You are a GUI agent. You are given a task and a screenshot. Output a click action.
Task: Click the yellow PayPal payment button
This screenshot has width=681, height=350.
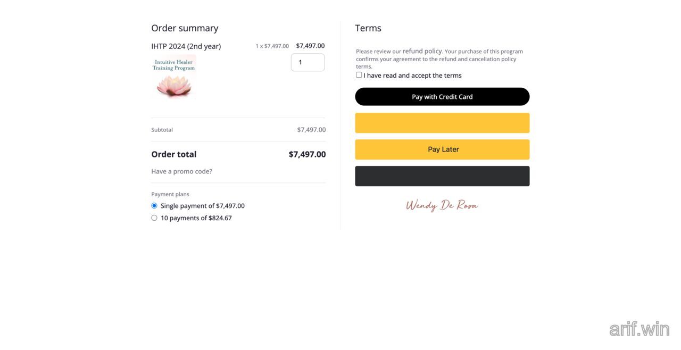(442, 122)
